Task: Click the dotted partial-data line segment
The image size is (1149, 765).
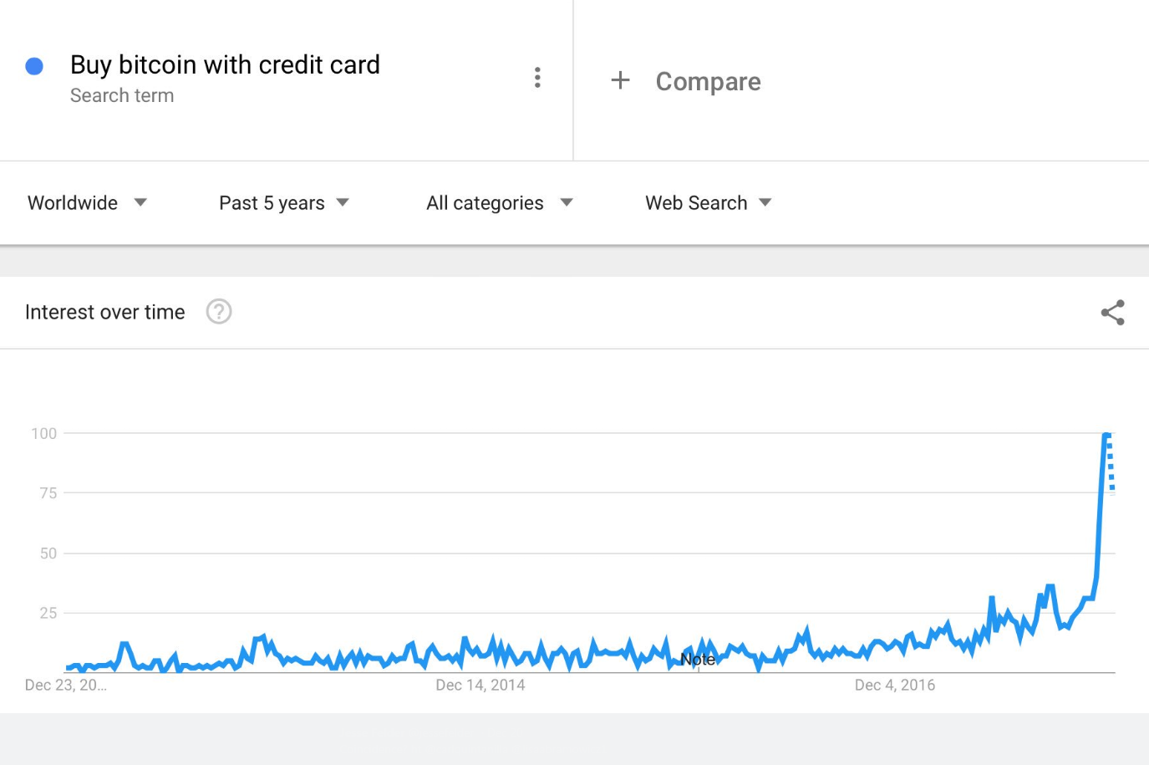Action: coord(1111,462)
